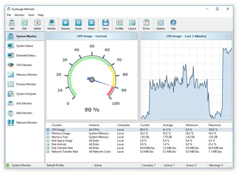Click the CPU gauge needle dial
The width and height of the screenshot is (239, 174).
[x=92, y=79]
